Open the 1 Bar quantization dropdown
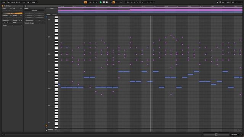 click(x=34, y=2)
